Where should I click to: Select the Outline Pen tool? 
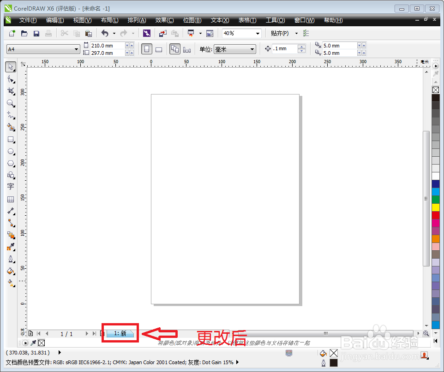[x=11, y=259]
